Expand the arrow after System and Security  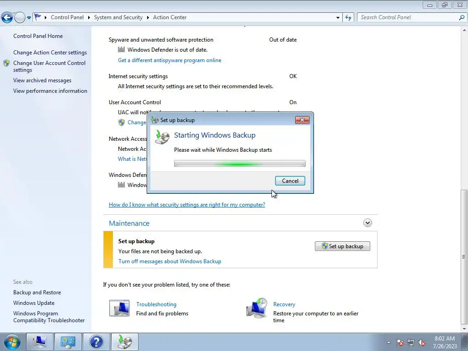[x=148, y=17]
